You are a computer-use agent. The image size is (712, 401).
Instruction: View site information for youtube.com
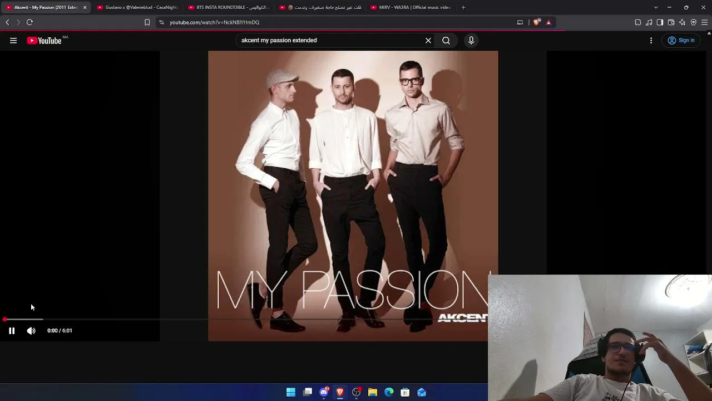(161, 22)
